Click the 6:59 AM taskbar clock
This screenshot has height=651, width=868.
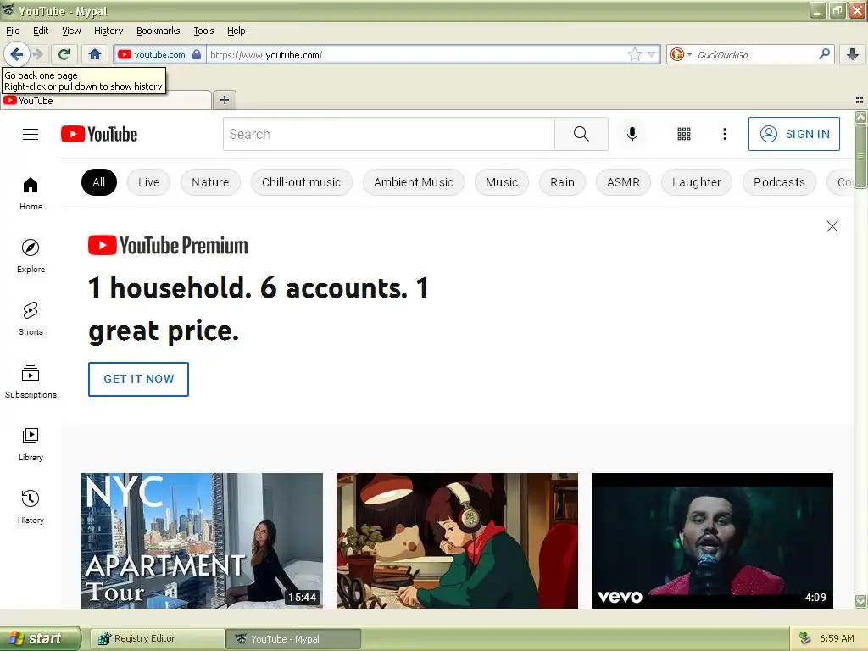click(837, 638)
